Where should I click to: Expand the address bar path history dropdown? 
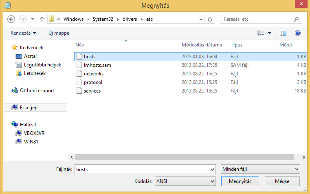[x=200, y=19]
